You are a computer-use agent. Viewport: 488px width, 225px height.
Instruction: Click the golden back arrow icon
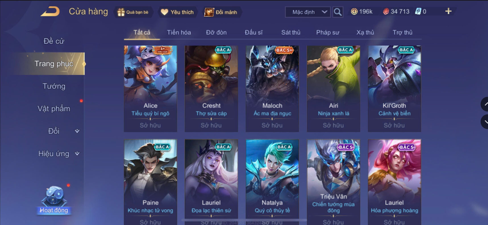pos(50,12)
